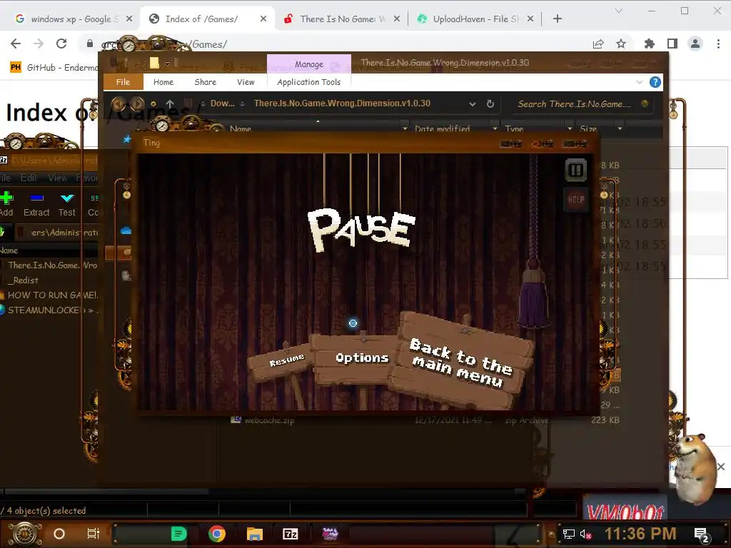This screenshot has width=731, height=548.
Task: Expand the Explorer ribbon chevron
Action: pos(639,83)
